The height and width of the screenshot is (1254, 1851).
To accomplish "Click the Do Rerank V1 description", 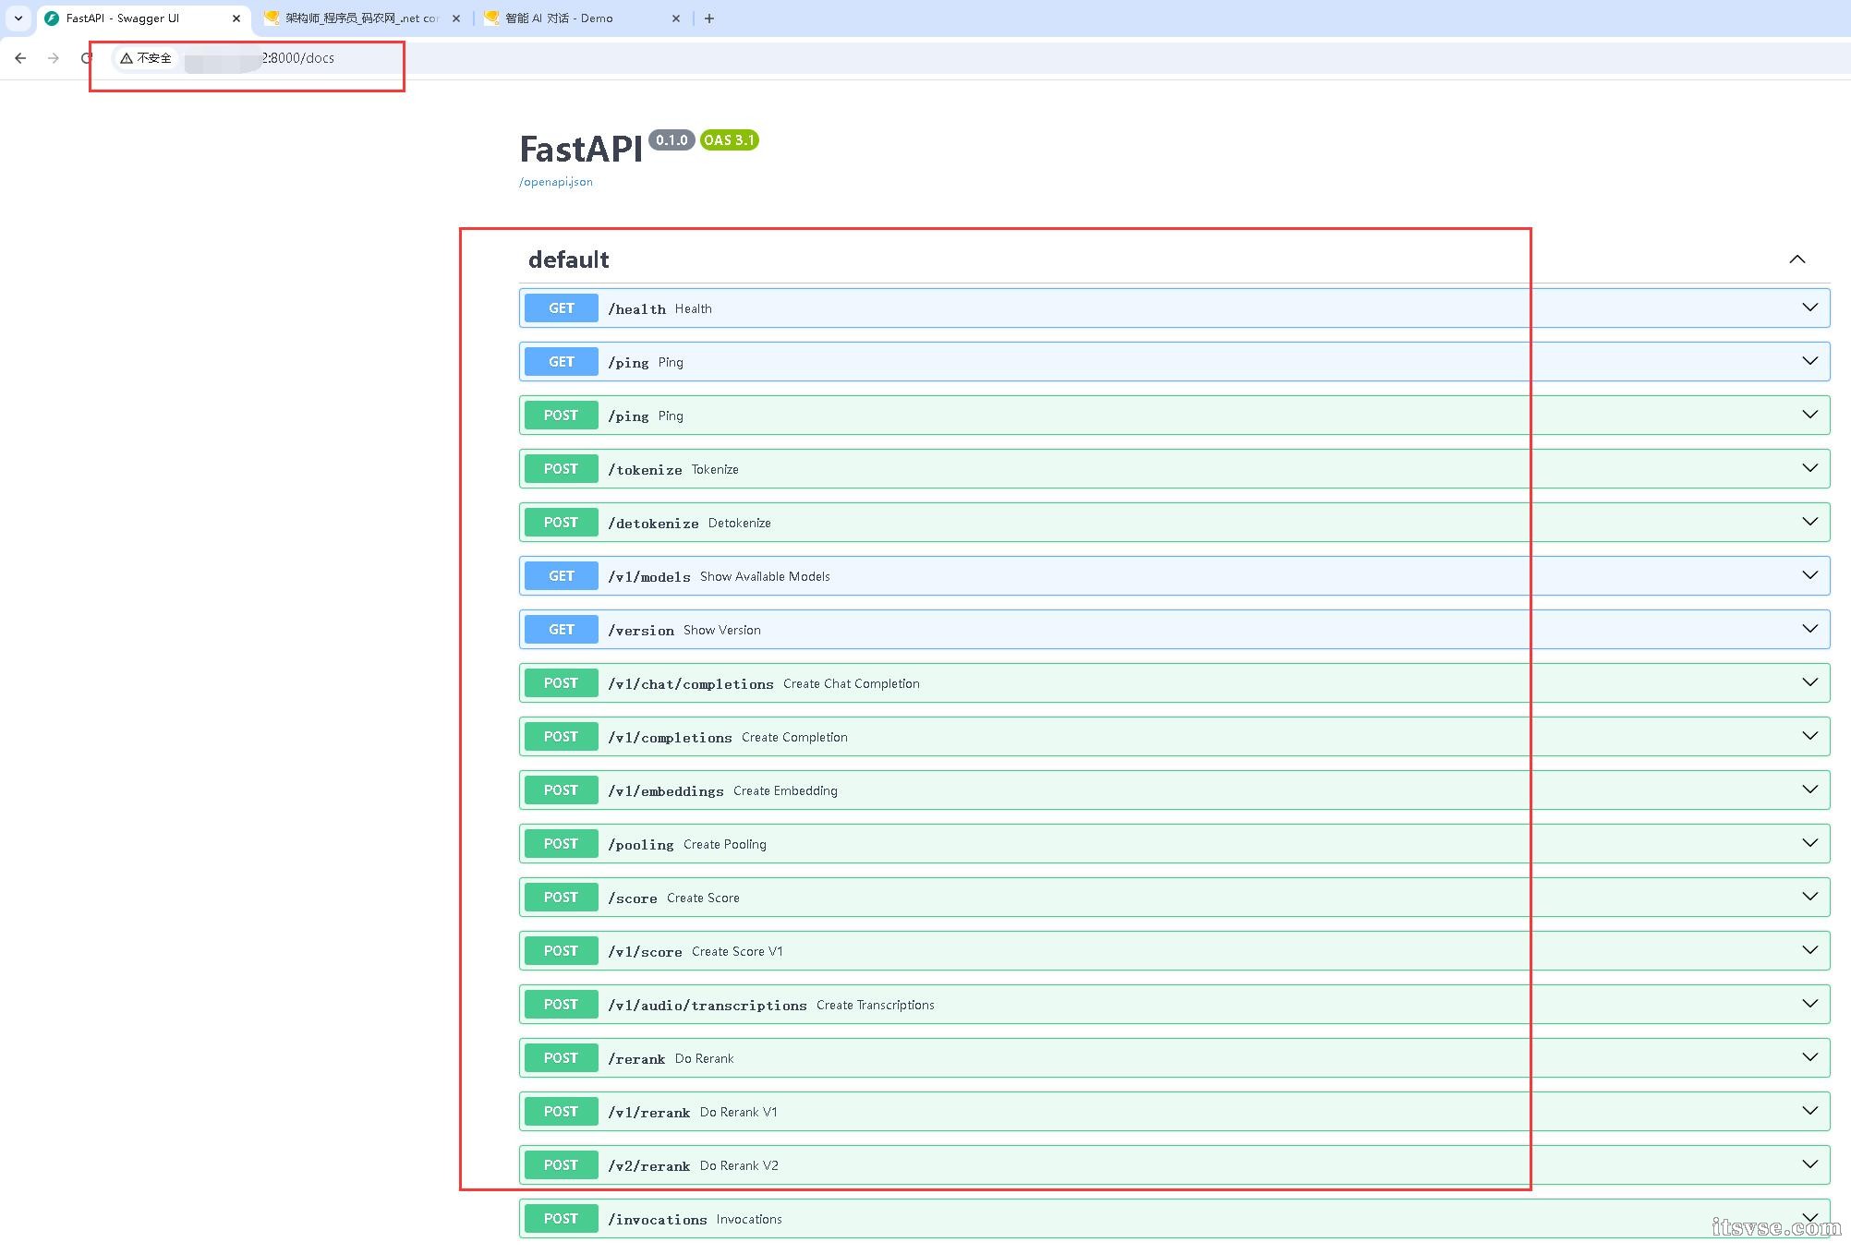I will [739, 1112].
